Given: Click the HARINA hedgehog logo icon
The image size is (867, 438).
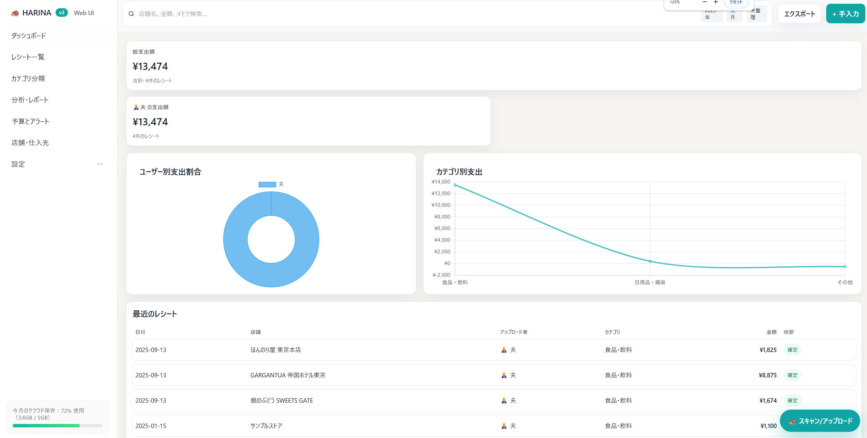Looking at the screenshot, I should (x=15, y=13).
